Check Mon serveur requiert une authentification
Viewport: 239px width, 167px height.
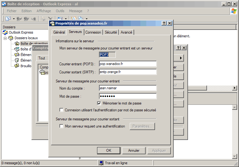61,126
